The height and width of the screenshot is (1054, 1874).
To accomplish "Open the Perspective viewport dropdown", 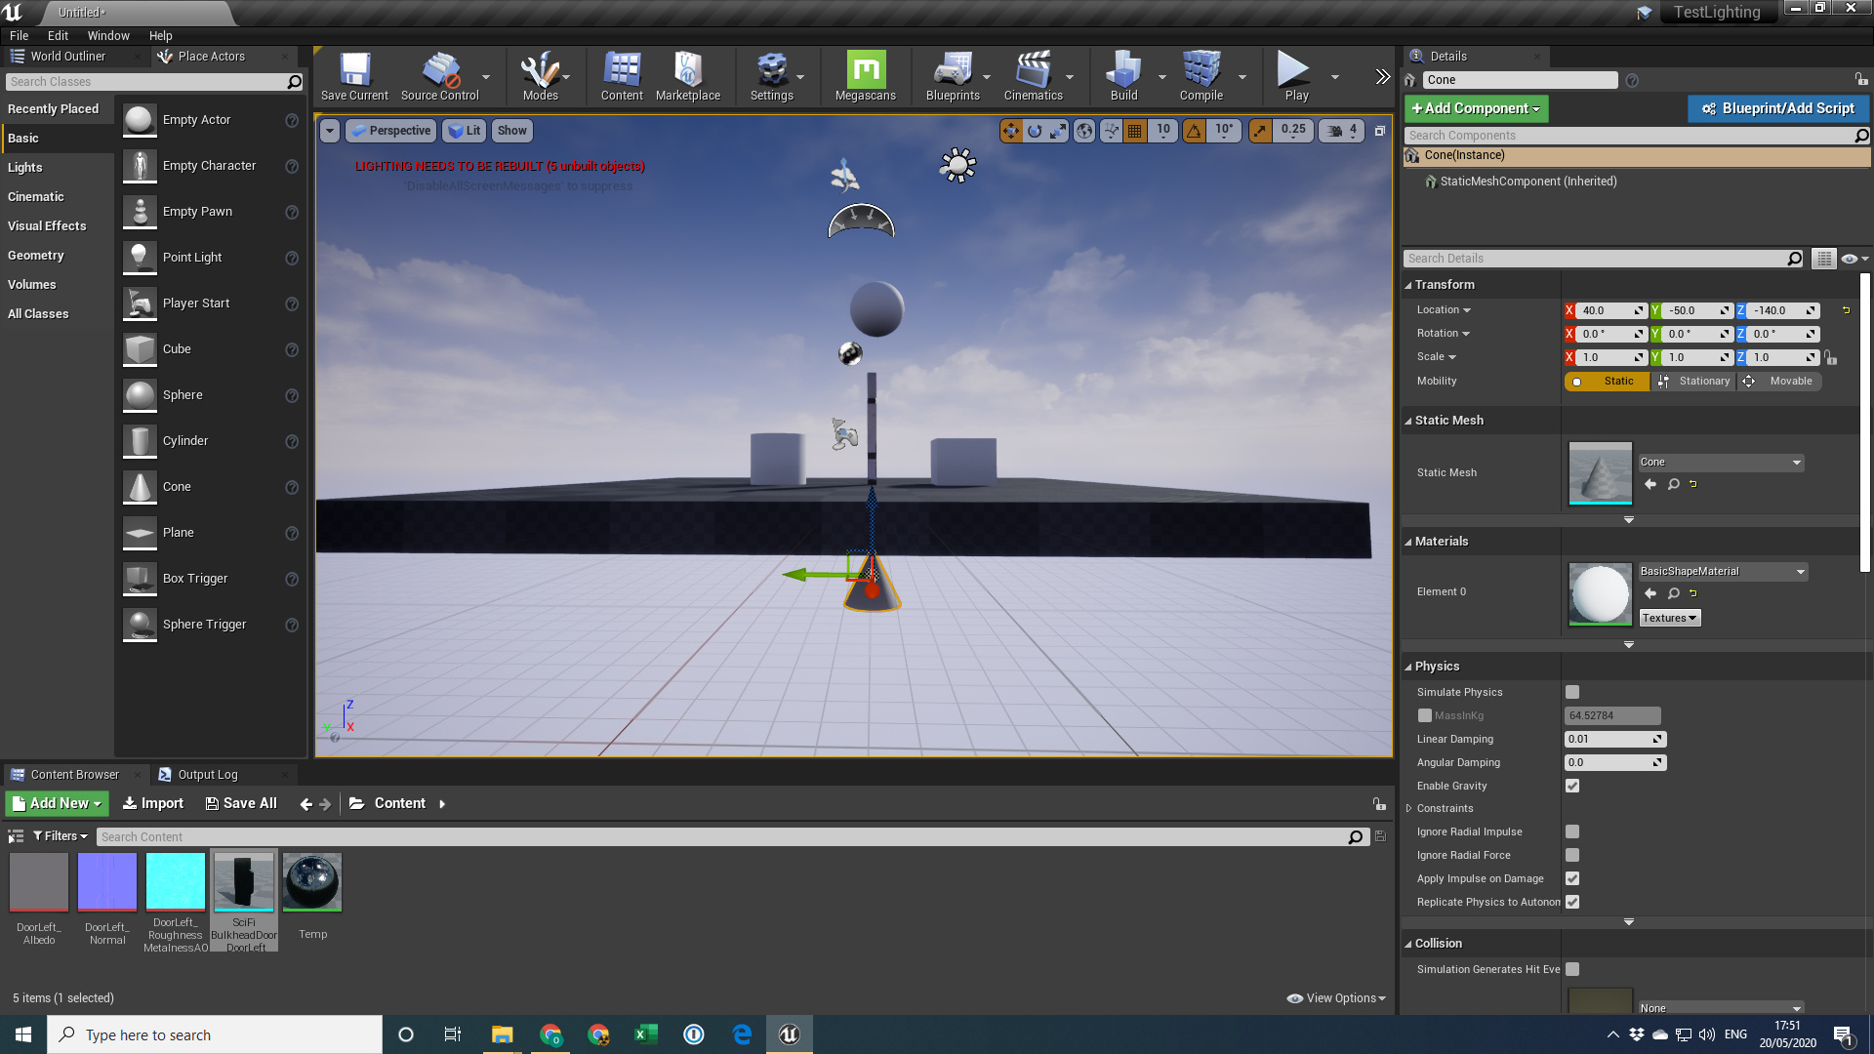I will tap(389, 130).
